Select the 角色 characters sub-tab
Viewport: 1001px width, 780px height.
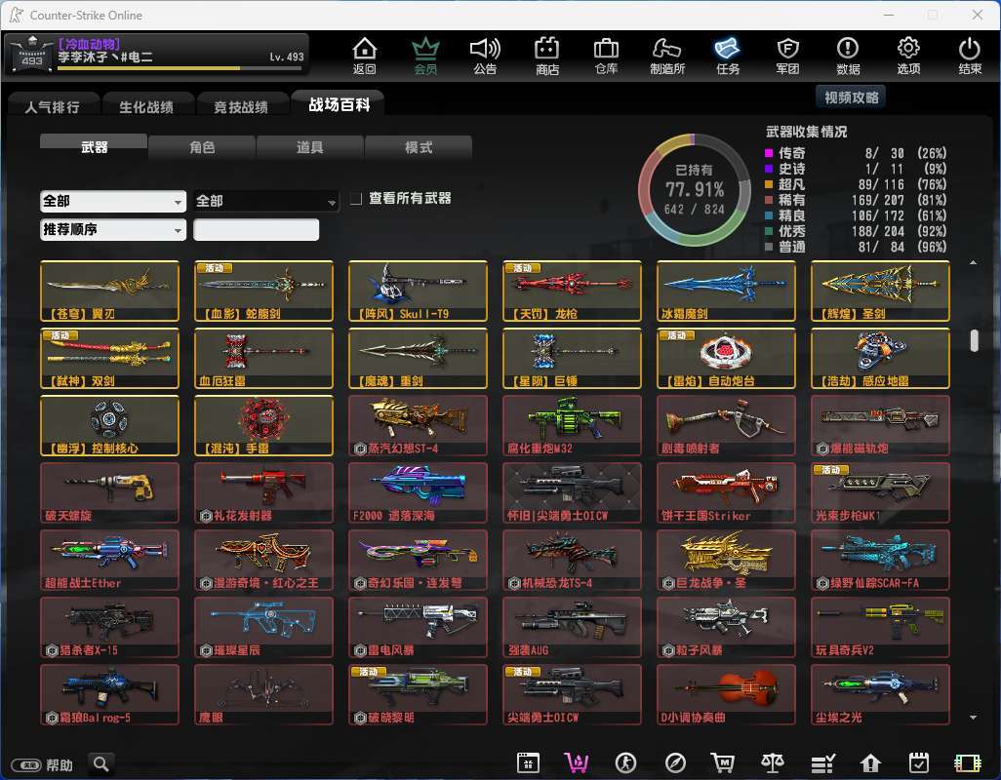[x=202, y=147]
